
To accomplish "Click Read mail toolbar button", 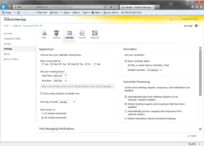I will 40,13.
